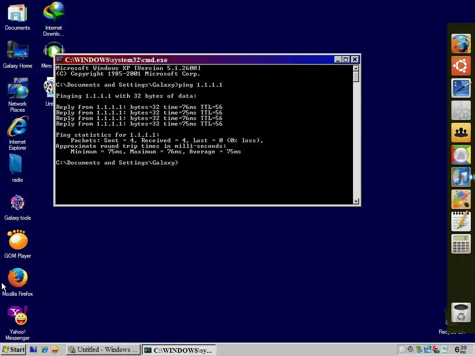This screenshot has height=356, width=475.
Task: Open the Chrome-style dock icon
Action: 461,155
